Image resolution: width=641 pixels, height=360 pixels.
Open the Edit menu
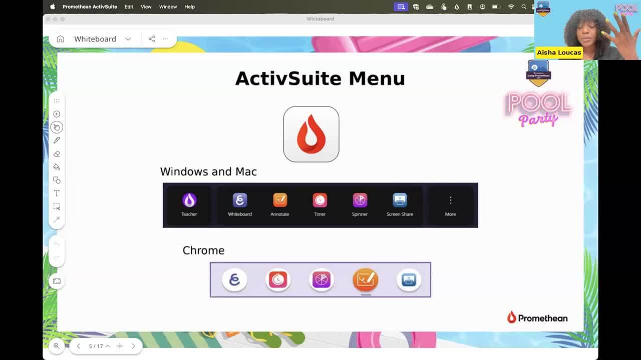(x=129, y=6)
